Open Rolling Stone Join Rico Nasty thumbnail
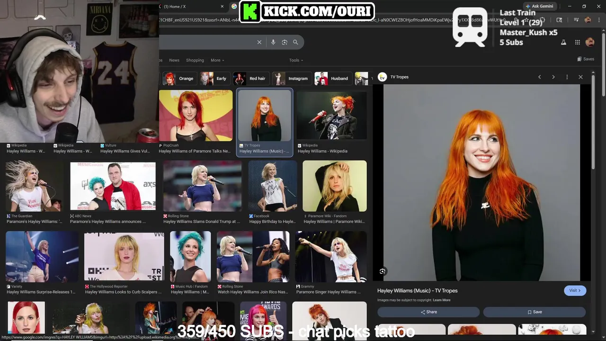This screenshot has width=606, height=341. click(253, 256)
